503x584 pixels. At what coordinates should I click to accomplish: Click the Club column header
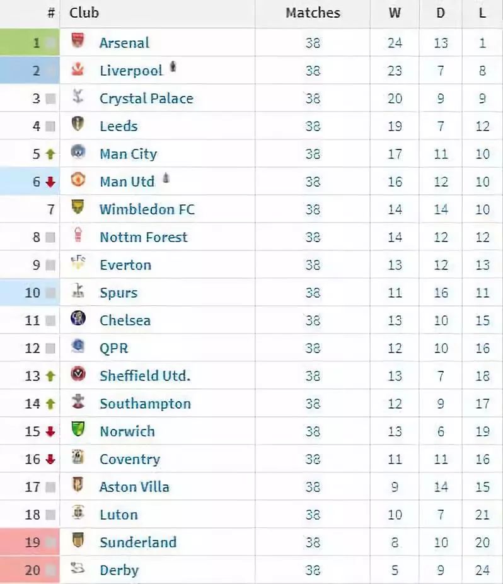[84, 13]
